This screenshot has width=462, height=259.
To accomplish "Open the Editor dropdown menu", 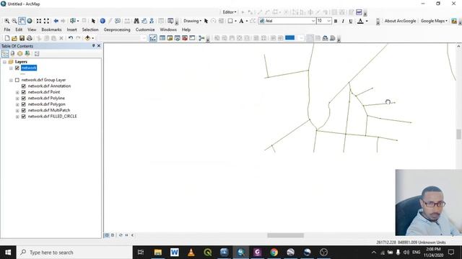I will 230,12.
